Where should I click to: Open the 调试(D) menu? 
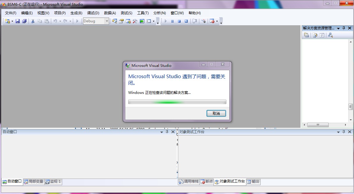(93, 13)
